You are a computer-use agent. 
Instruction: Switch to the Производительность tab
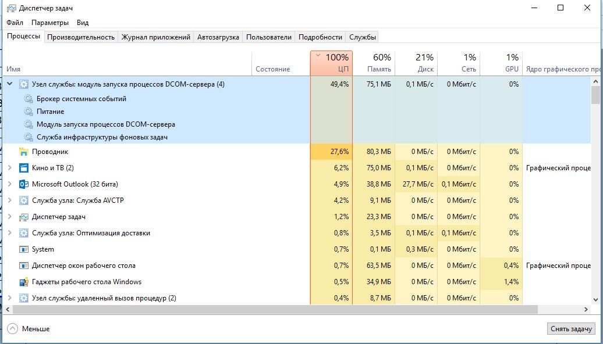pyautogui.click(x=81, y=37)
